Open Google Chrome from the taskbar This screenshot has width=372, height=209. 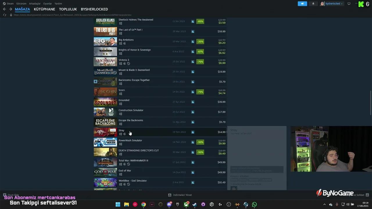144,204
